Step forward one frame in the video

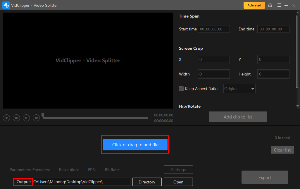[x=36, y=118]
